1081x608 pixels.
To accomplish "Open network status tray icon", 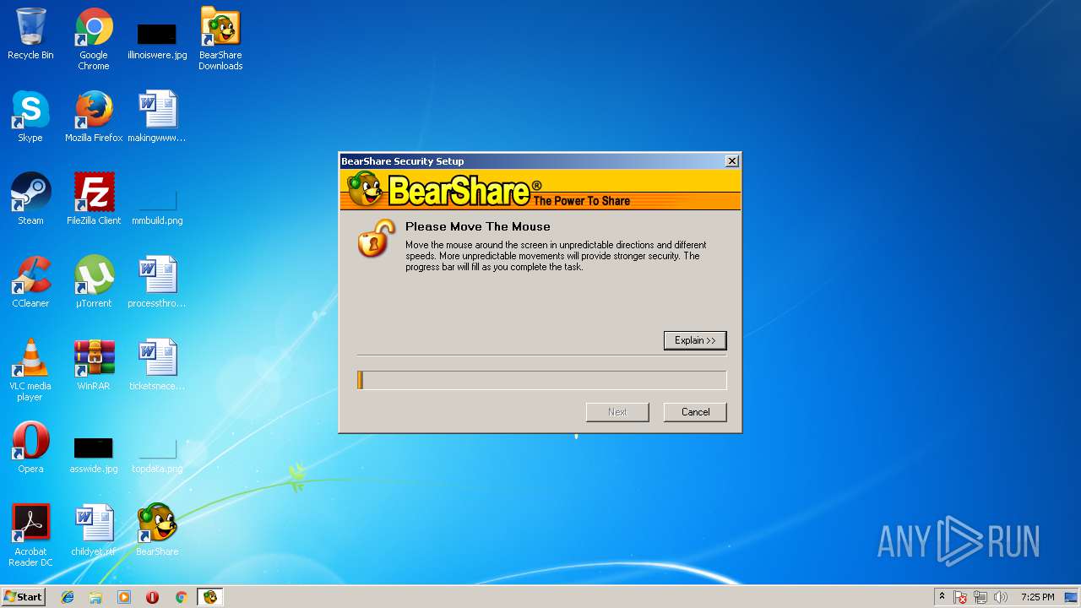I will click(981, 597).
